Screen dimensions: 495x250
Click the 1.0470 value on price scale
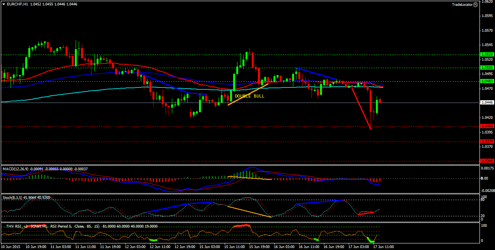[x=487, y=89]
